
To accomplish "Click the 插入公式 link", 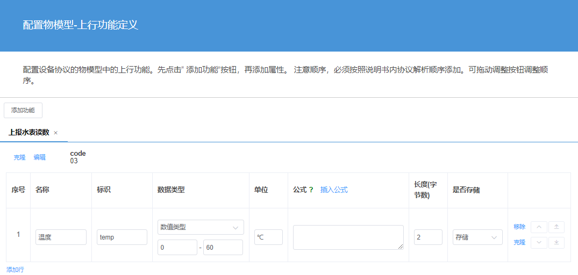I will 334,190.
